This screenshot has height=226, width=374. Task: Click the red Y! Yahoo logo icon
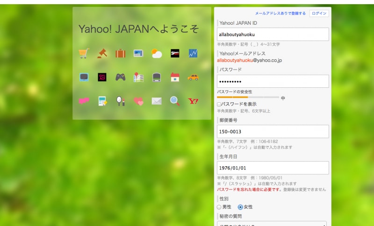click(x=193, y=101)
